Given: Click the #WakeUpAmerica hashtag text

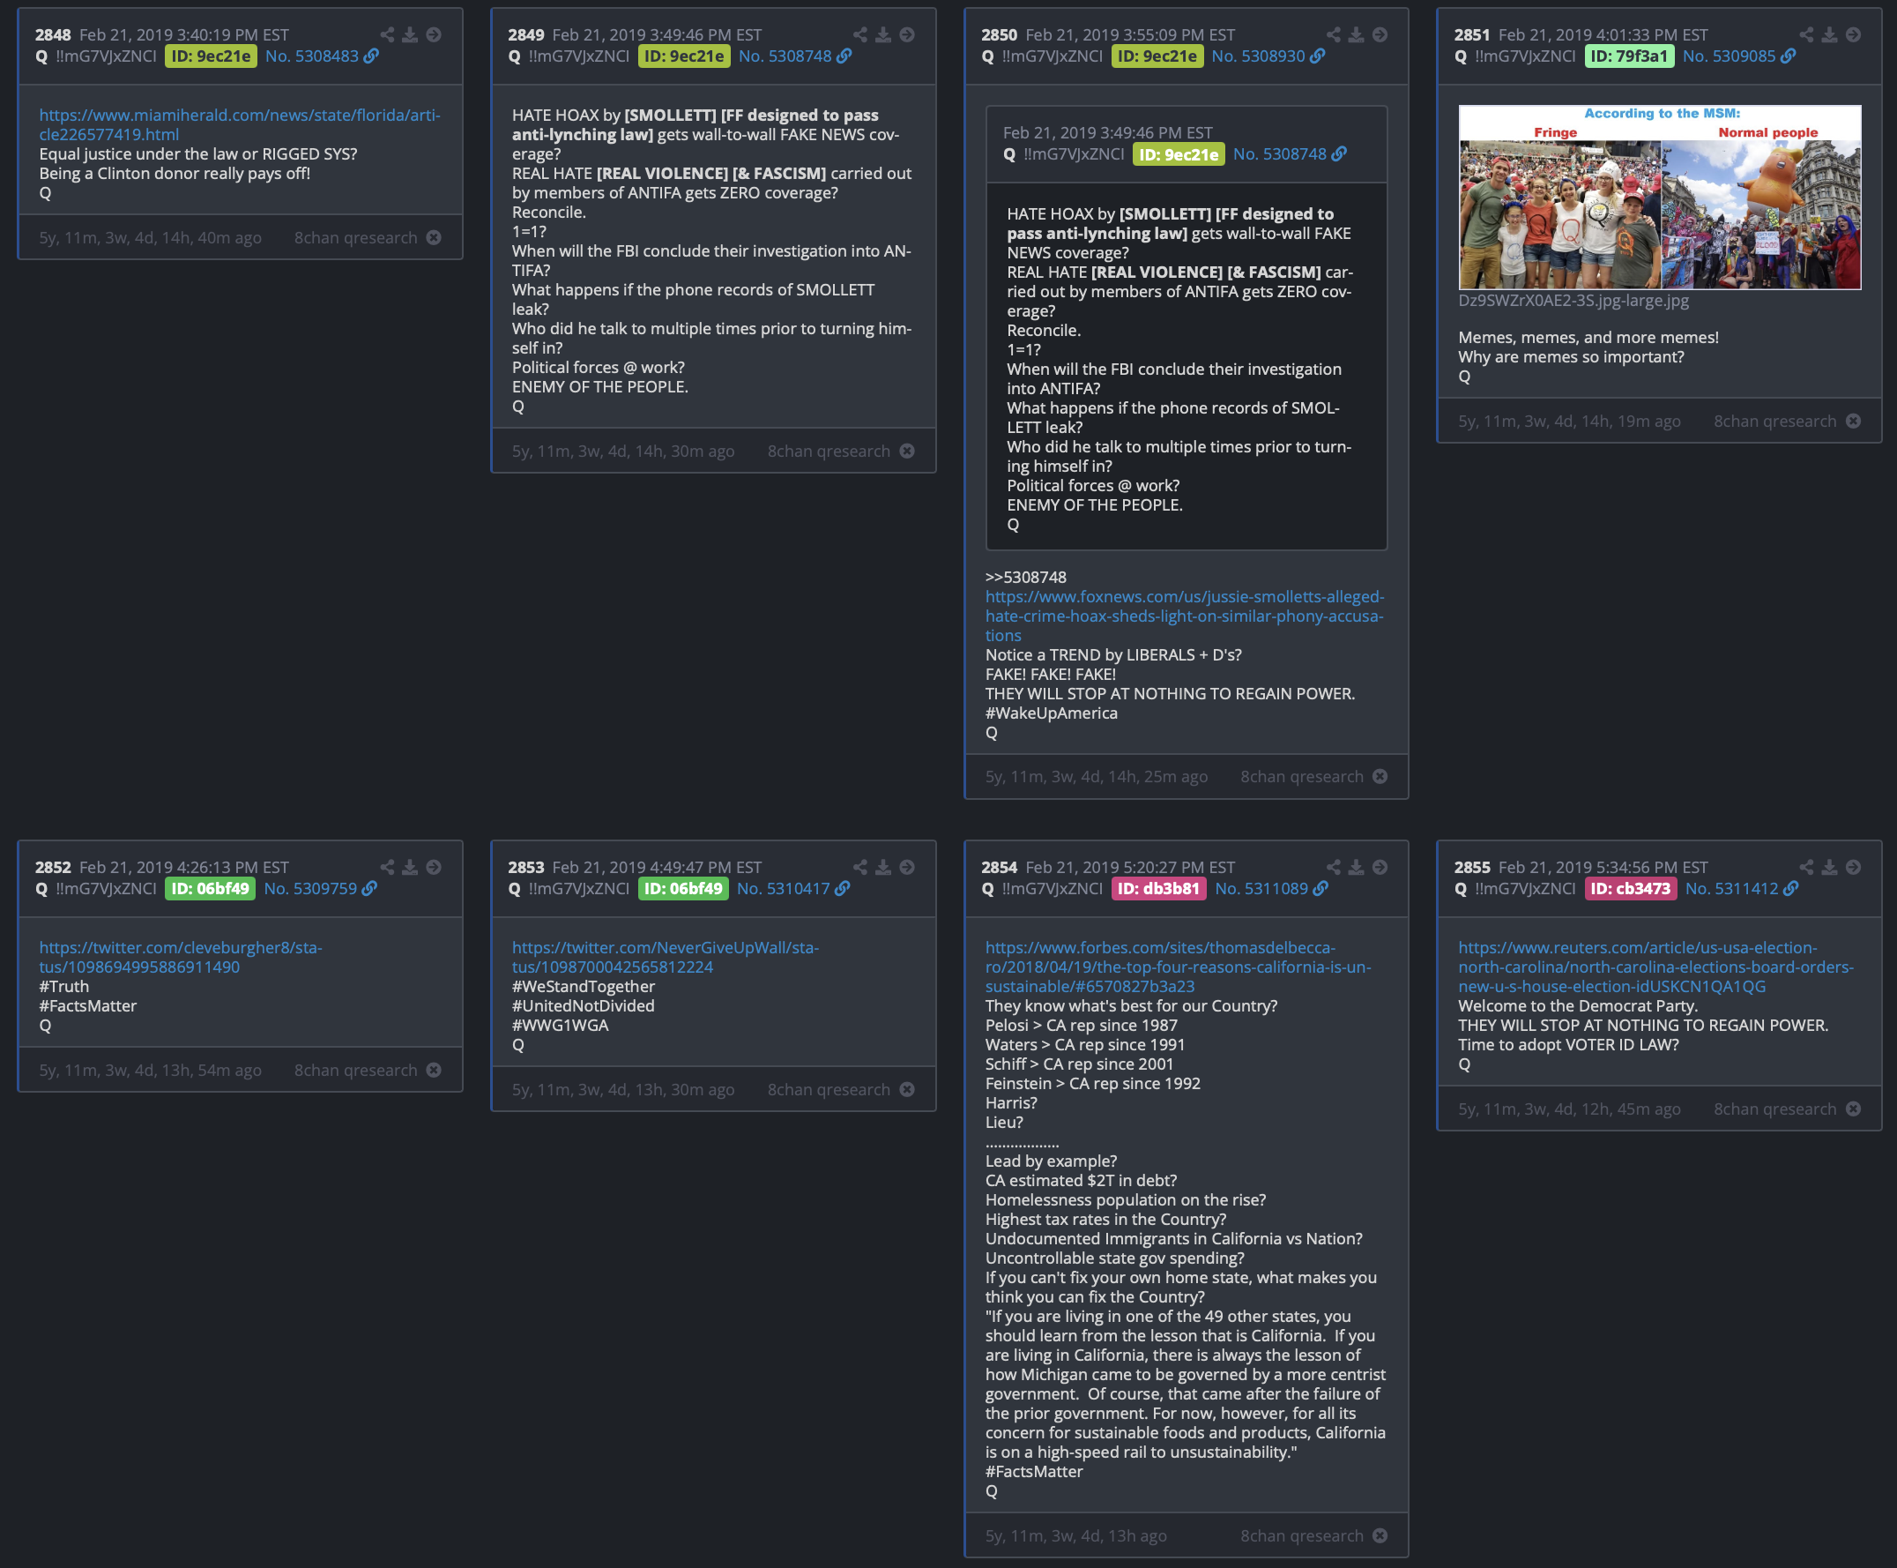Looking at the screenshot, I should pyautogui.click(x=1051, y=713).
